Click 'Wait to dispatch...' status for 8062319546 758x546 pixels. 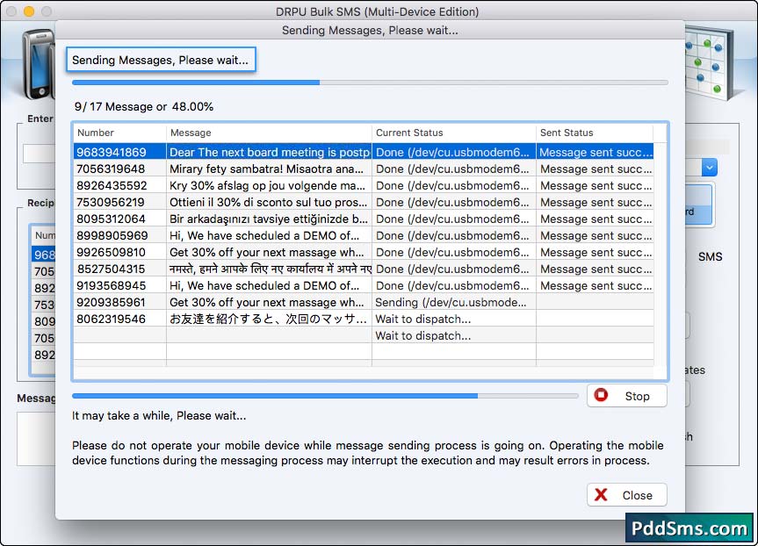pos(454,319)
